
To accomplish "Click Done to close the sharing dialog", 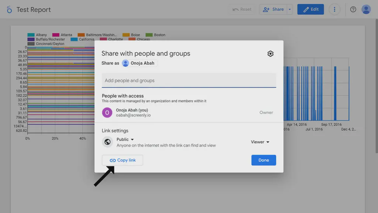I will coord(264,160).
